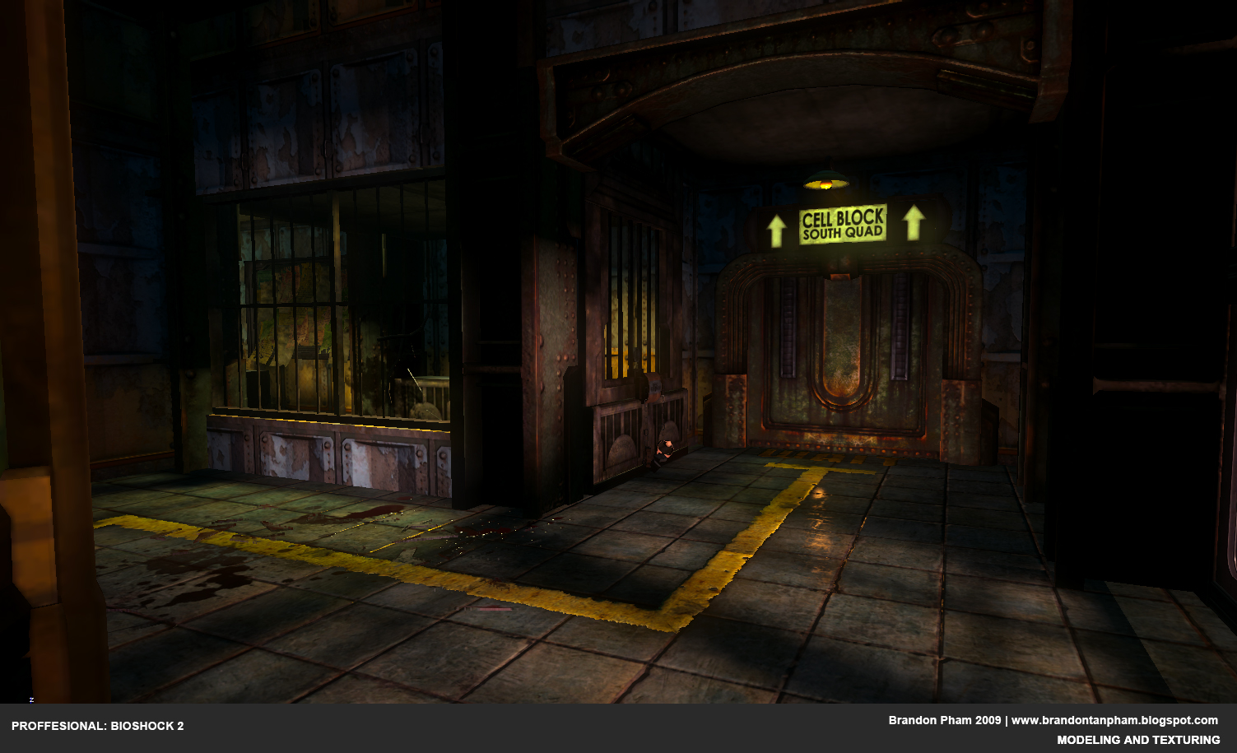Open the www.brandontanpham.blogspot.com link
The width and height of the screenshot is (1237, 753).
[x=1114, y=720]
